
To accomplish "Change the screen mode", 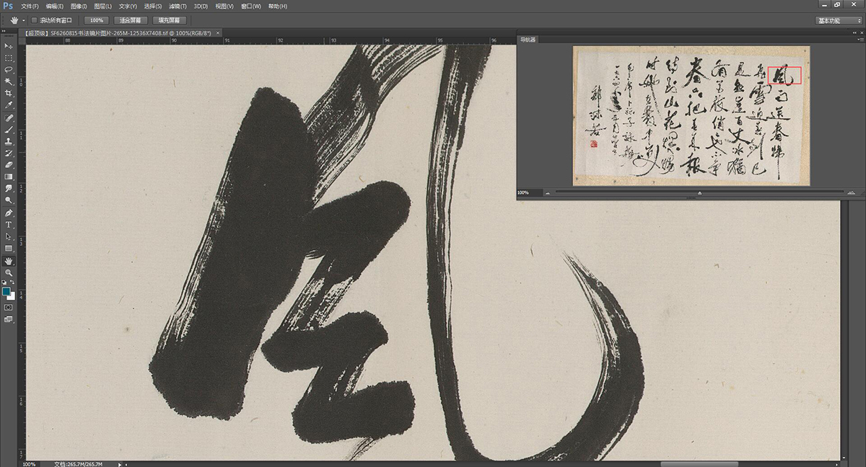I will tap(9, 319).
